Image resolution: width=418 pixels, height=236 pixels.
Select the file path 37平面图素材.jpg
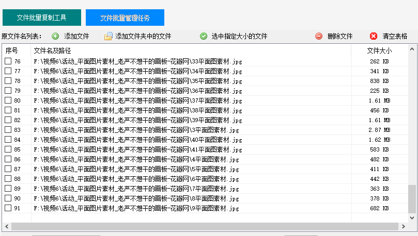click(138, 100)
